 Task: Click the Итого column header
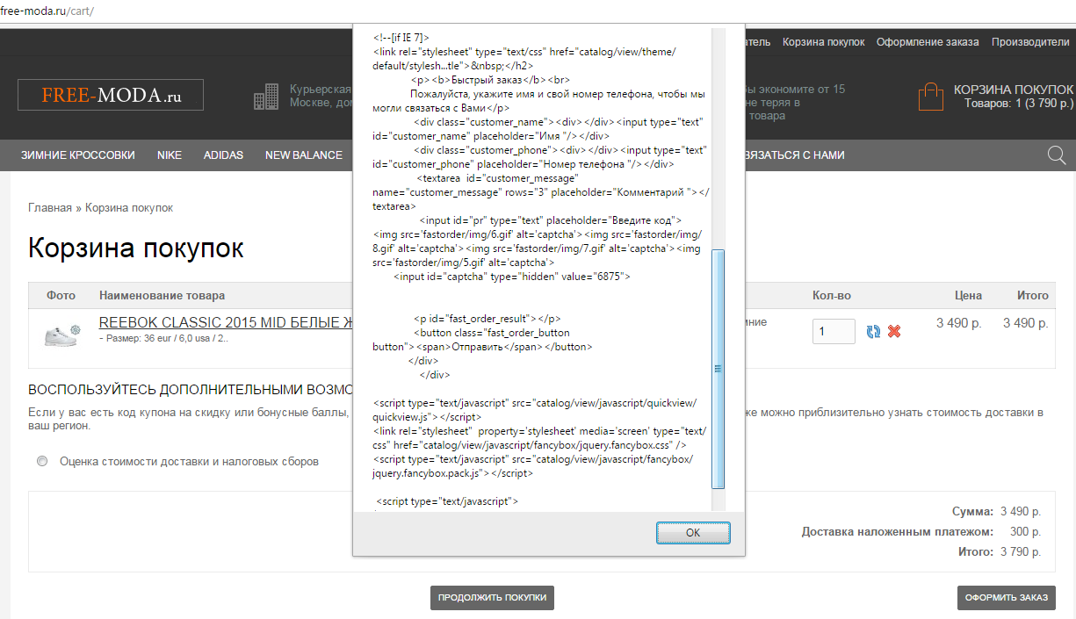coord(1033,296)
